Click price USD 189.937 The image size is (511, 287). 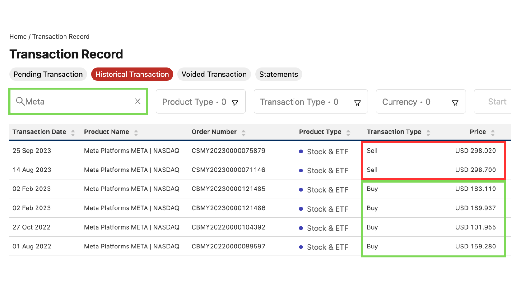coord(475,208)
